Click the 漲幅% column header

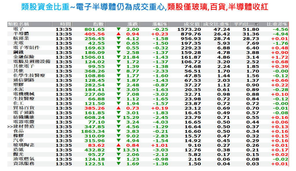(160, 24)
